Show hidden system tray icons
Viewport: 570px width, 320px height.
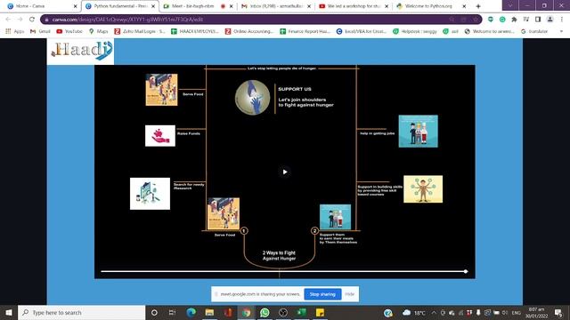434,312
